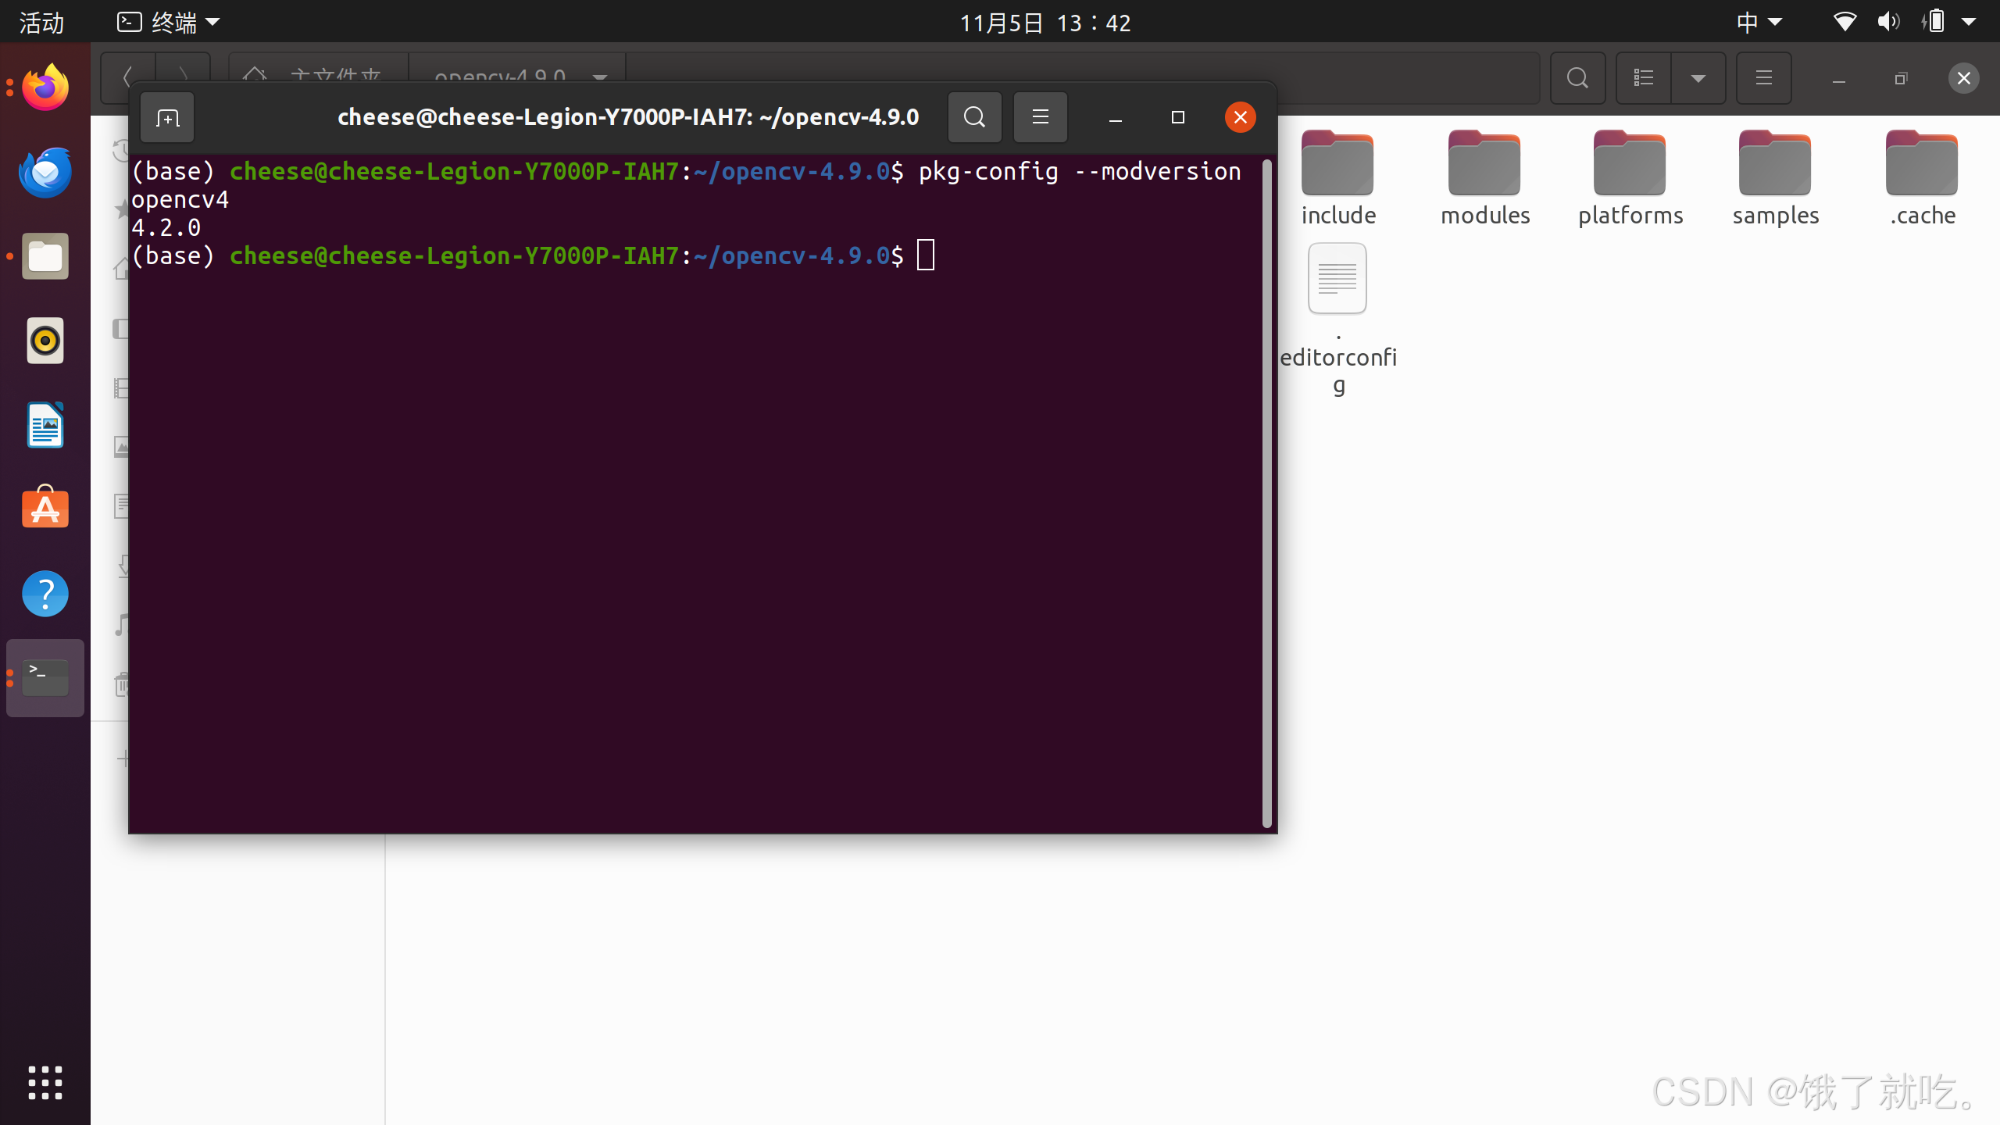Toggle the file list view mode

pos(1643,78)
